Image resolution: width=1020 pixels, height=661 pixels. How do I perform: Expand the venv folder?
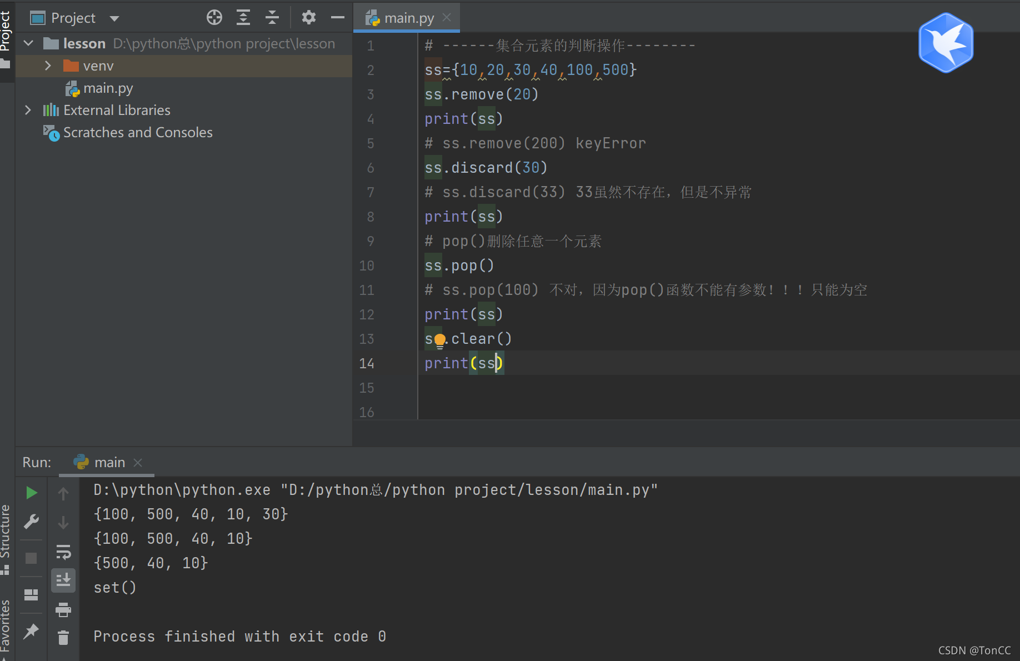(x=48, y=66)
